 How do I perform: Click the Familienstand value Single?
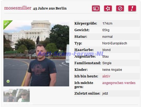pos(107,63)
